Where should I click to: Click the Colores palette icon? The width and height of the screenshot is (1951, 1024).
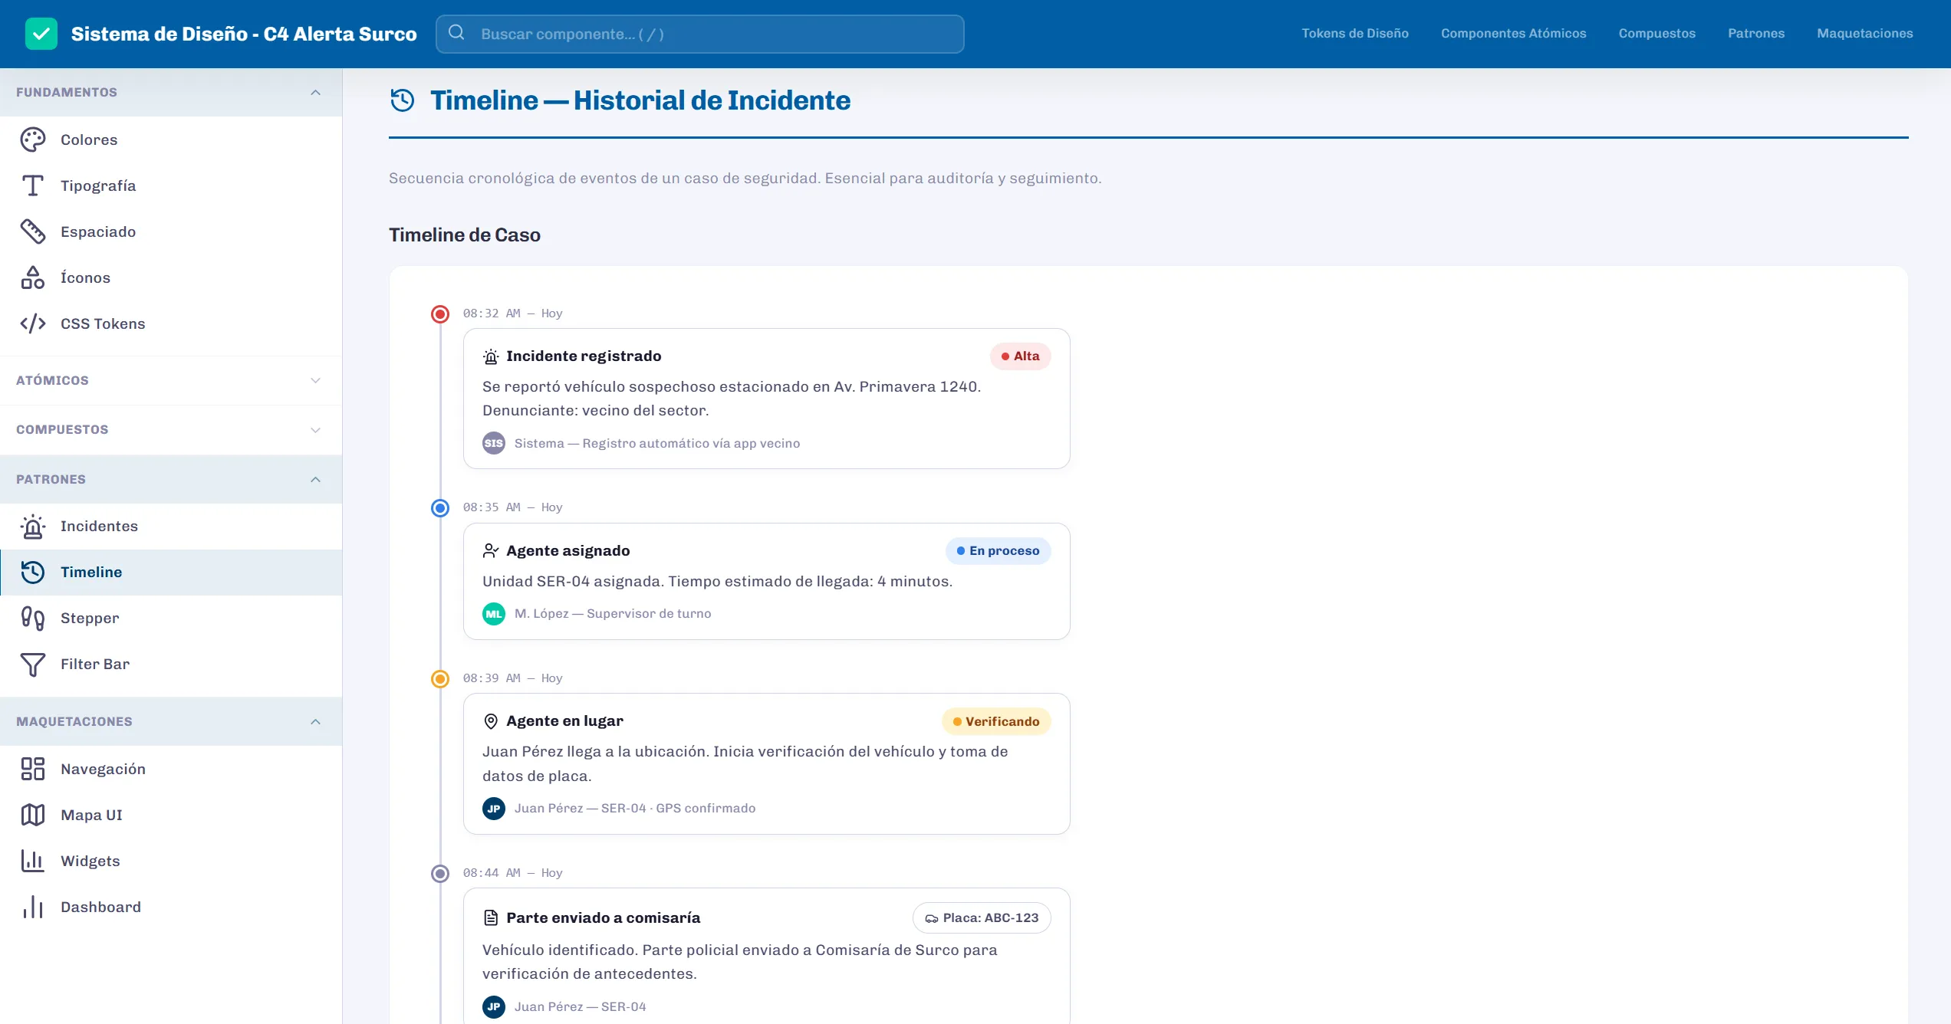(33, 139)
